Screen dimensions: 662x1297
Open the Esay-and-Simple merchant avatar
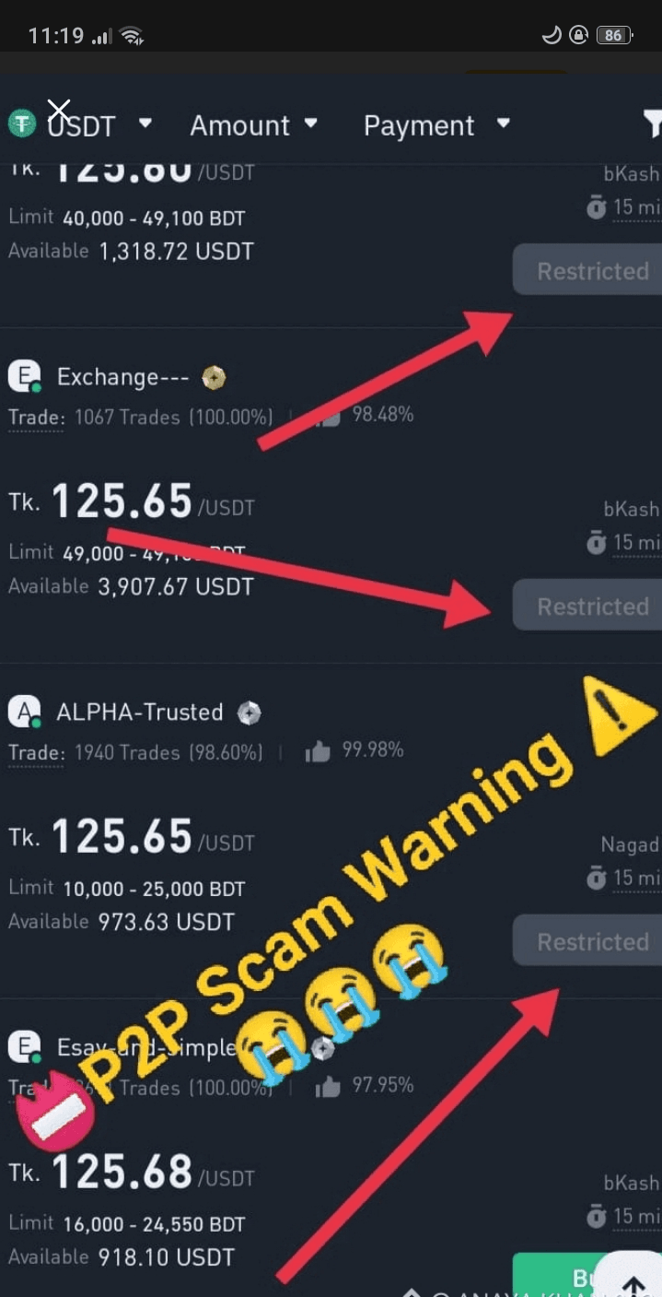tap(24, 1048)
